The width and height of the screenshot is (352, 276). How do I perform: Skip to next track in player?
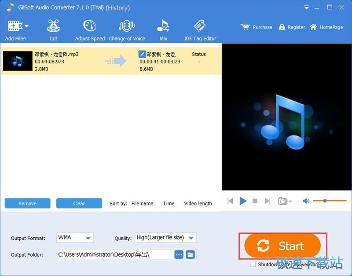(268, 201)
